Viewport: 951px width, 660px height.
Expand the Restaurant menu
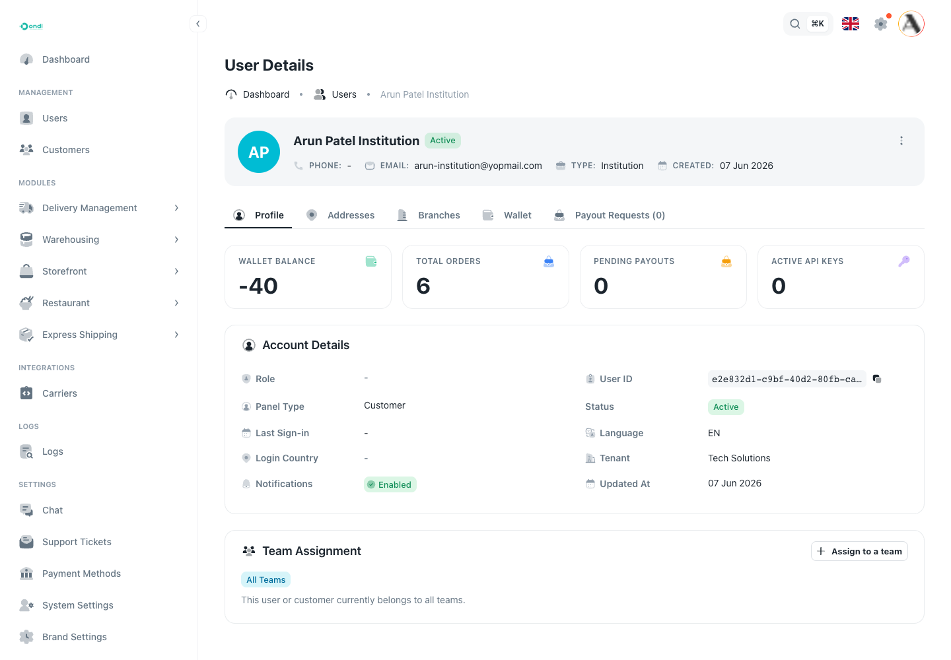coord(99,303)
